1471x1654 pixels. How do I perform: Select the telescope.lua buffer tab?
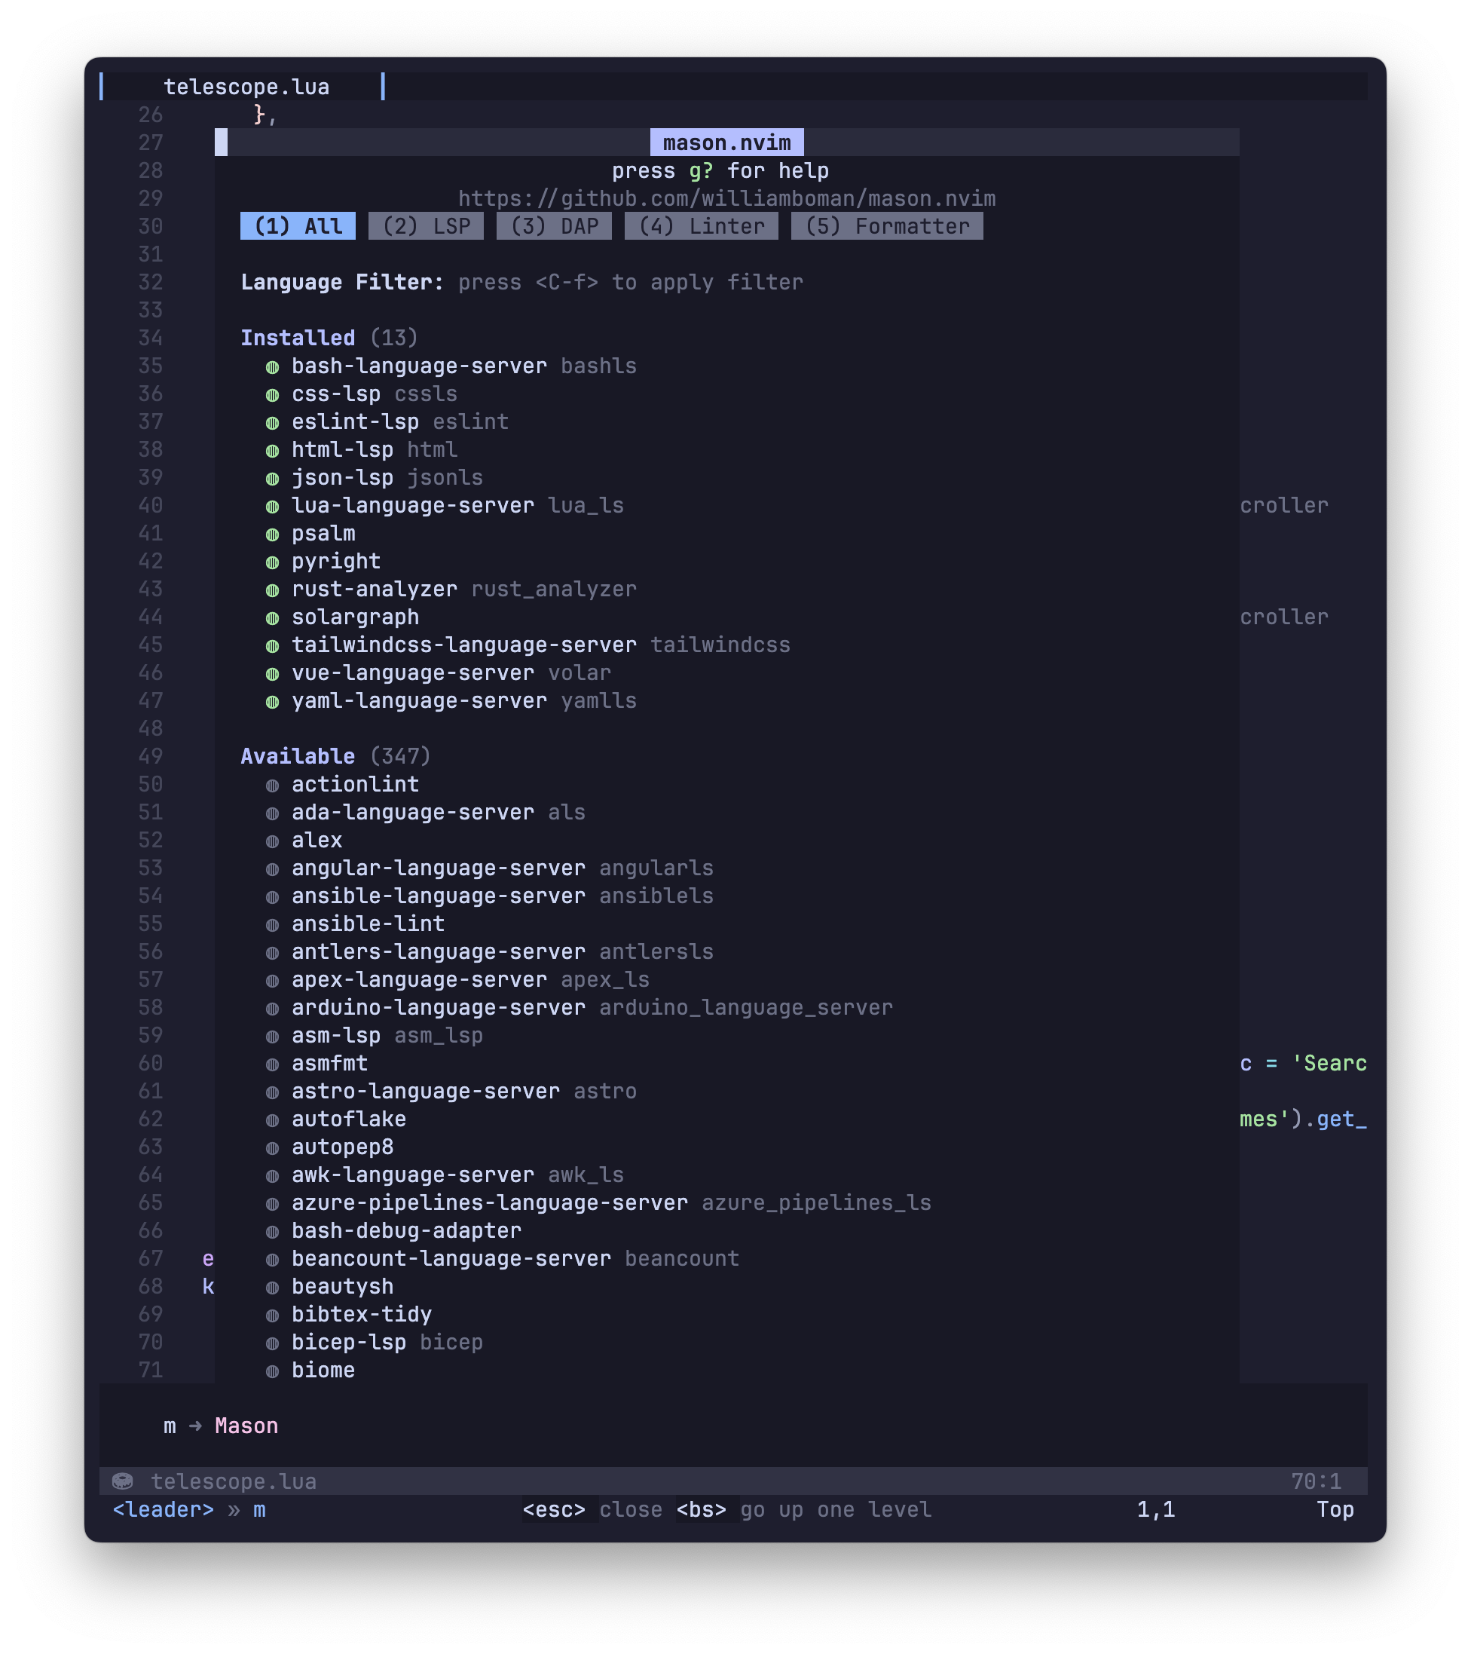tap(246, 87)
